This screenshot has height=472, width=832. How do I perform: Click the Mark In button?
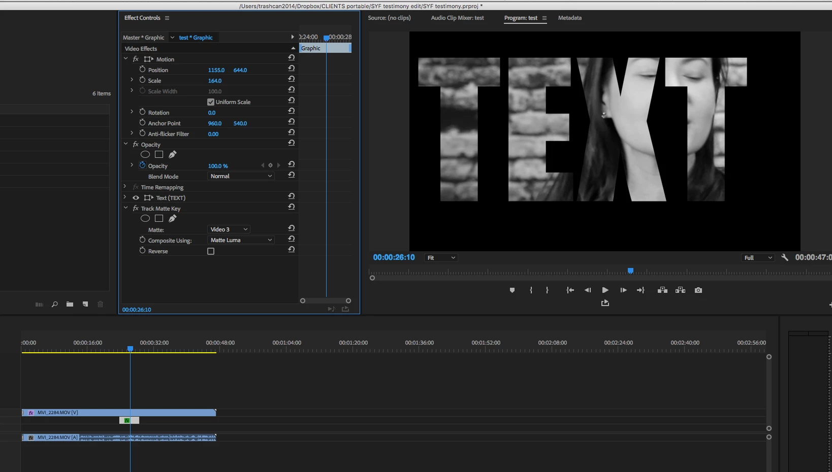click(531, 290)
